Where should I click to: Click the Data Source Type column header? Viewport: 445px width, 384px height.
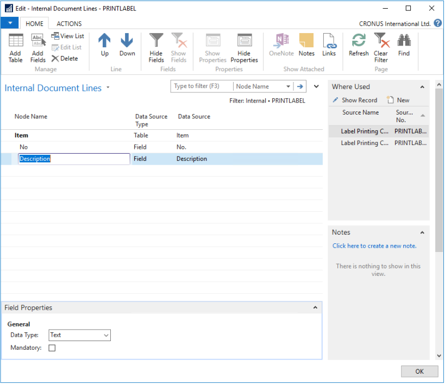tap(151, 120)
